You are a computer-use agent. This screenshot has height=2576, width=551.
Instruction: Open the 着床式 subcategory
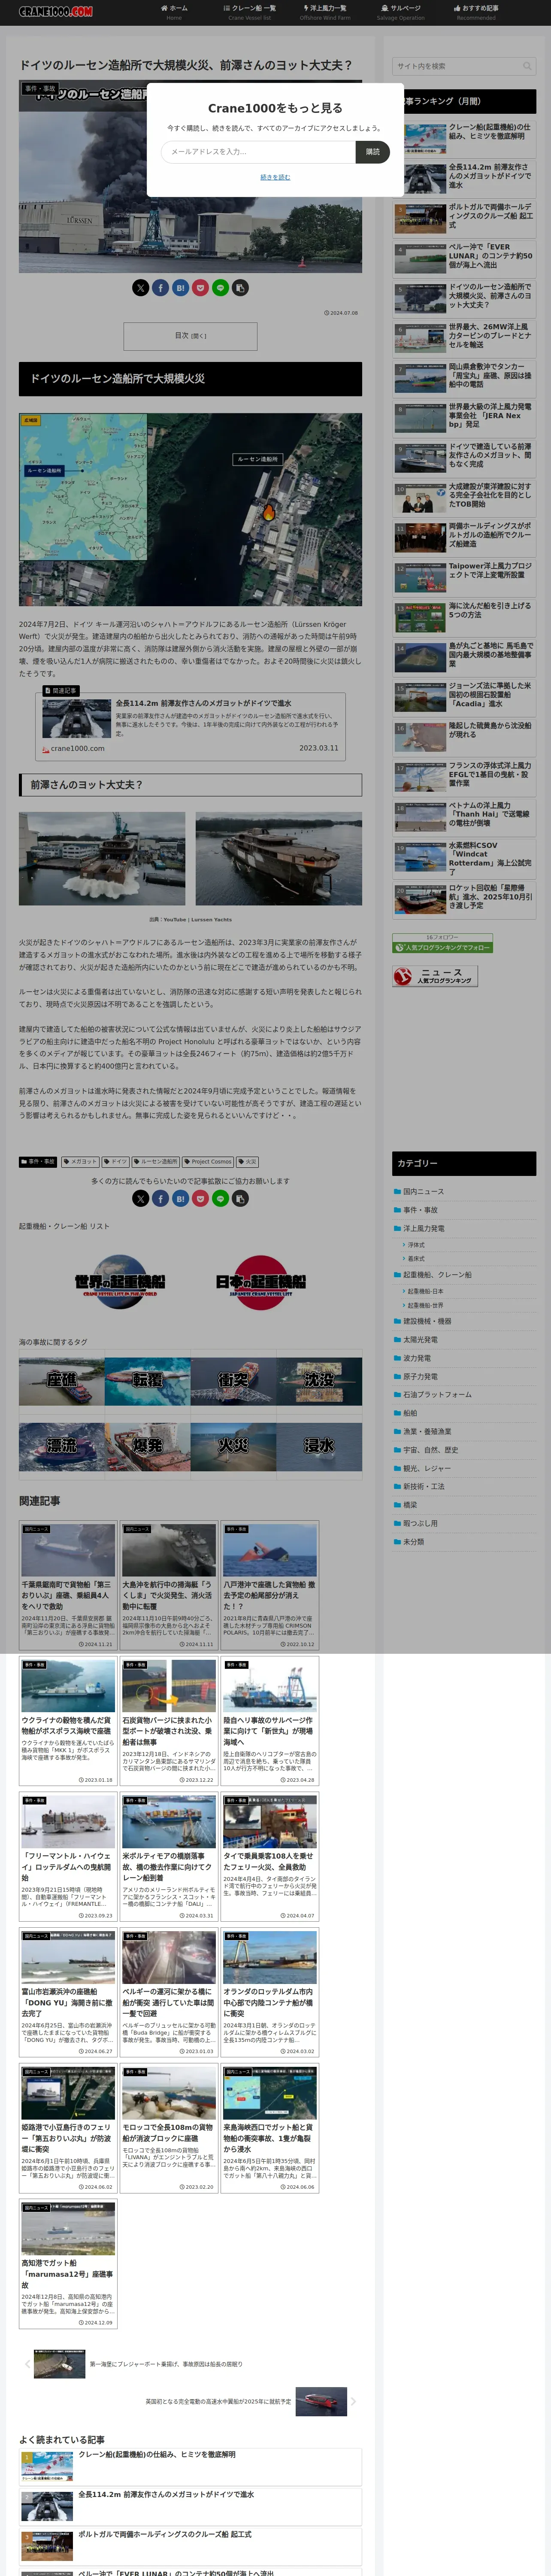coord(416,1259)
